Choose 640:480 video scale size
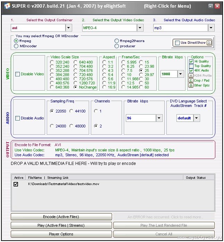Image resolution: width=224 pixels, height=242 pixels. coord(75,62)
